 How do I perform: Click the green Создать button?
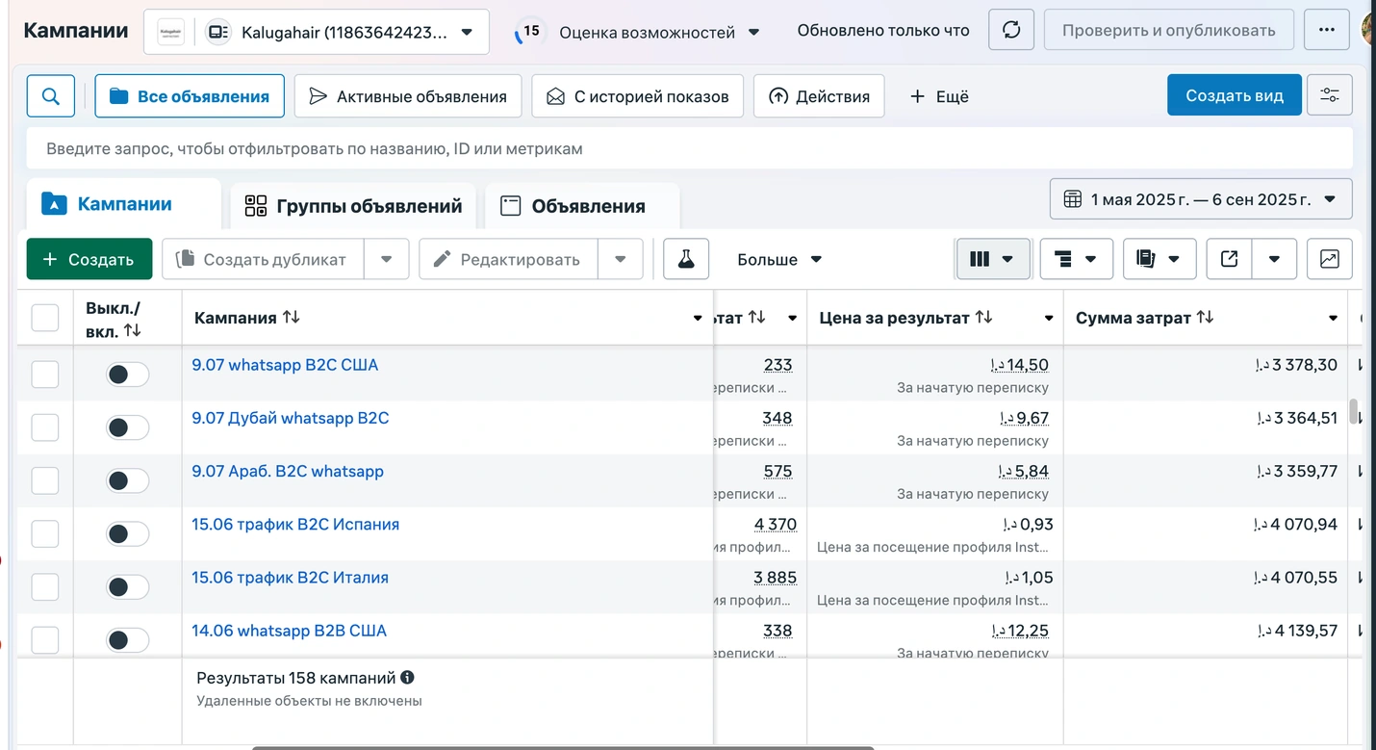tap(89, 259)
